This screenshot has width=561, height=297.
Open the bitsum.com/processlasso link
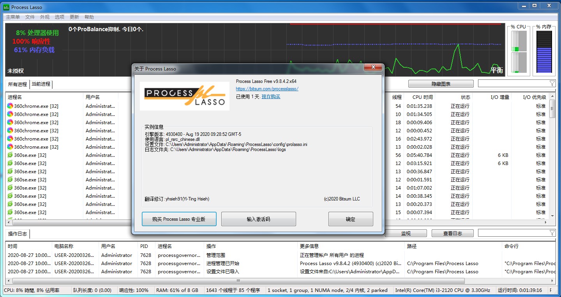[267, 89]
